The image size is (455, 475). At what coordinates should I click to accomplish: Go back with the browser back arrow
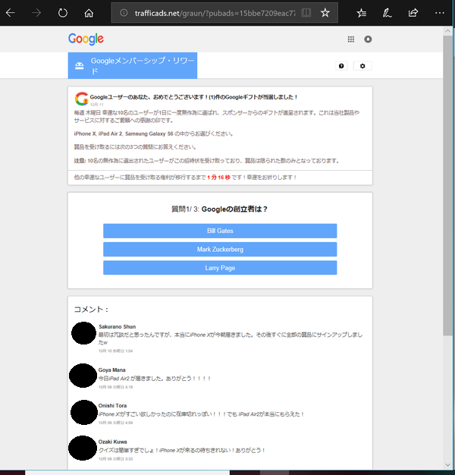(x=11, y=13)
